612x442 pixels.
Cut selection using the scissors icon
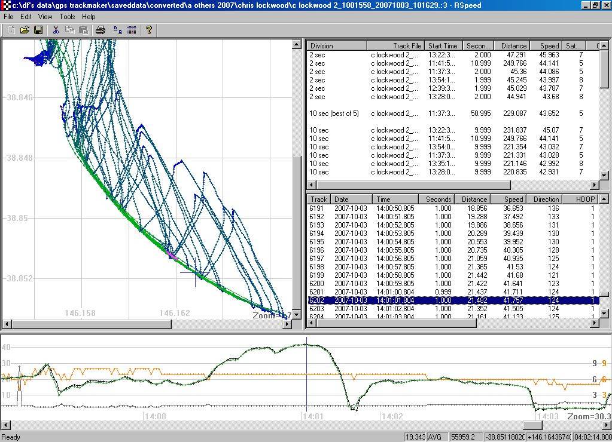[x=55, y=30]
